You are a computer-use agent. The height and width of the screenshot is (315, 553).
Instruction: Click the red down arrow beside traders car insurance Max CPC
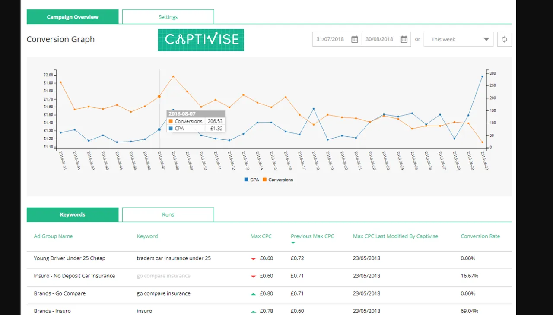253,259
